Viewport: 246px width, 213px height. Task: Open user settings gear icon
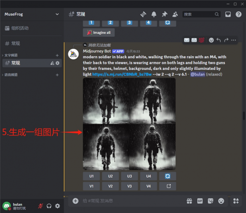click(x=58, y=206)
